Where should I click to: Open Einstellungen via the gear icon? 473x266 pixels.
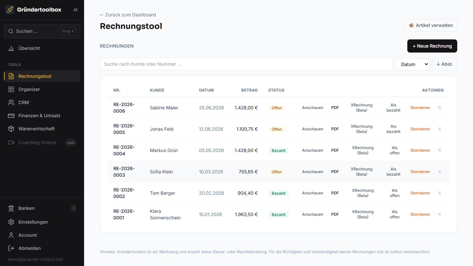[11, 222]
